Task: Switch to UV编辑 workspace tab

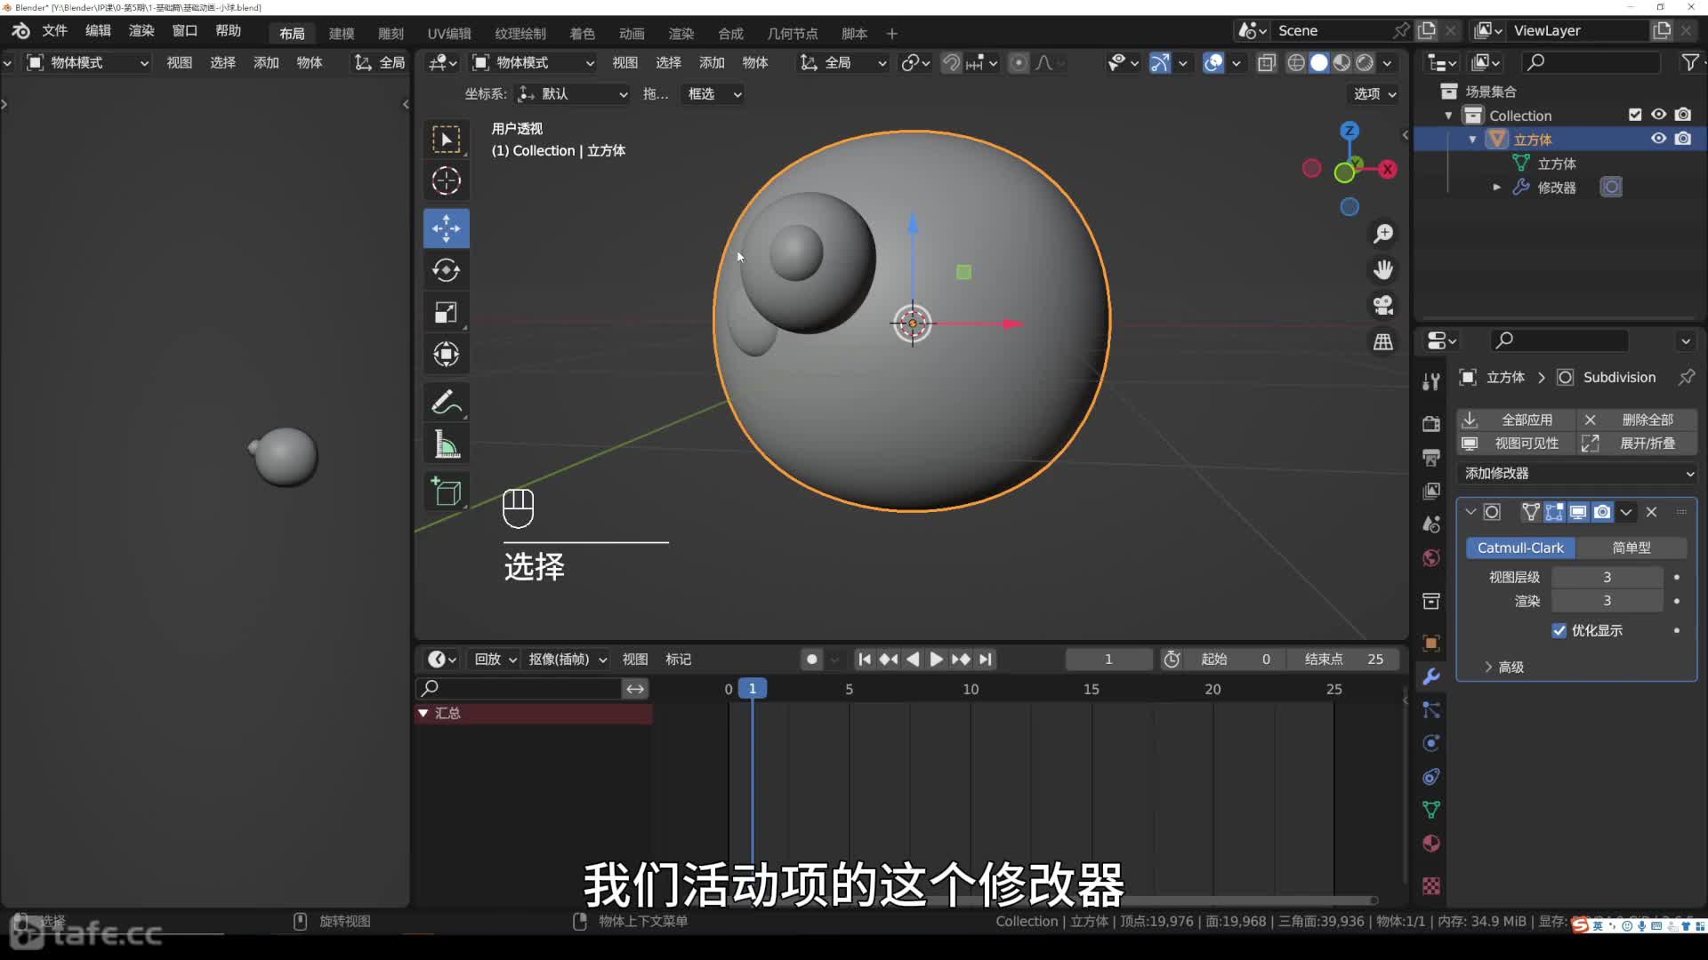Action: coord(449,34)
